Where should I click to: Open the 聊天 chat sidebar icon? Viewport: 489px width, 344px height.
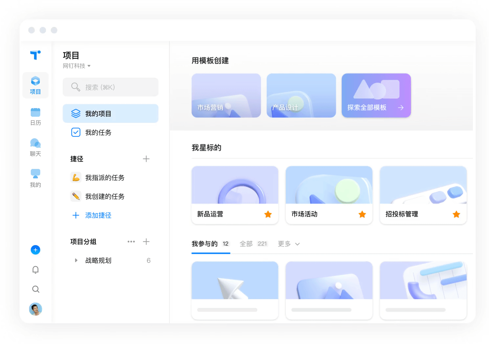click(x=35, y=147)
